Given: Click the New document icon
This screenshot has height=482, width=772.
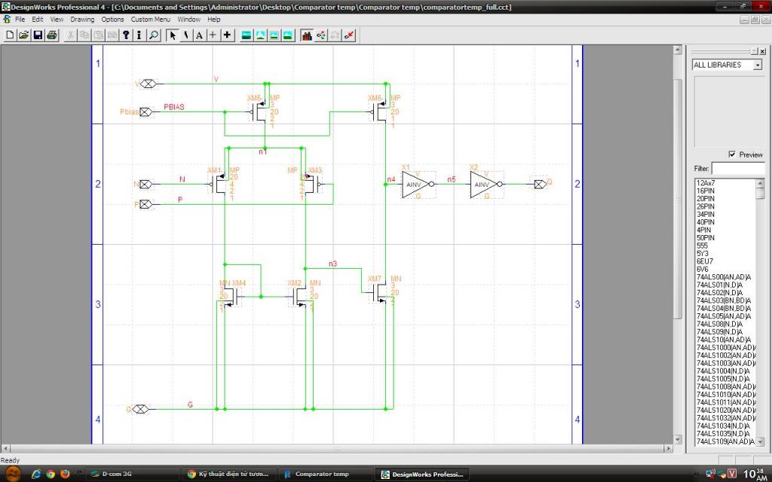Looking at the screenshot, I should coord(10,35).
